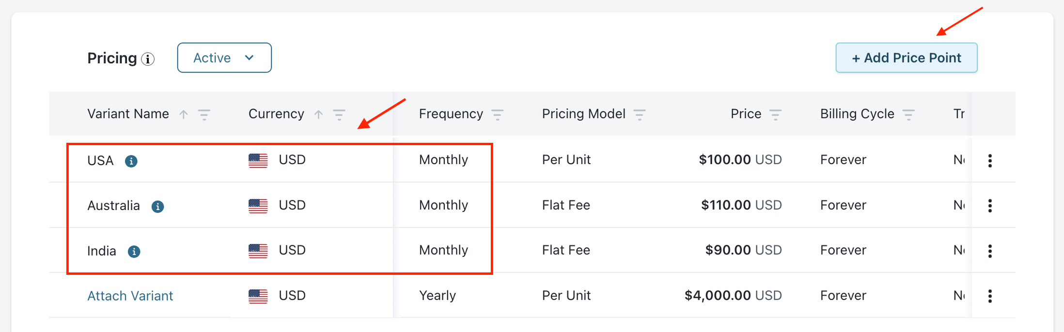Image resolution: width=1064 pixels, height=332 pixels.
Task: Show info for the Australia variant
Action: 157,207
